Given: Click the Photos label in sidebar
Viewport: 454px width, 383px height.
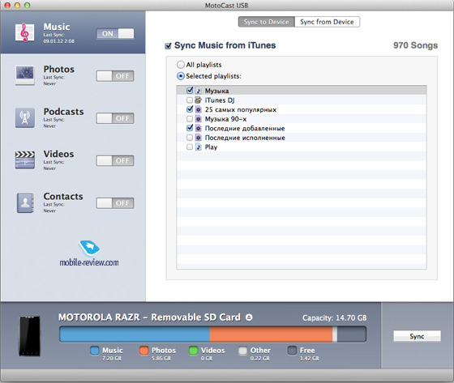Looking at the screenshot, I should point(58,69).
